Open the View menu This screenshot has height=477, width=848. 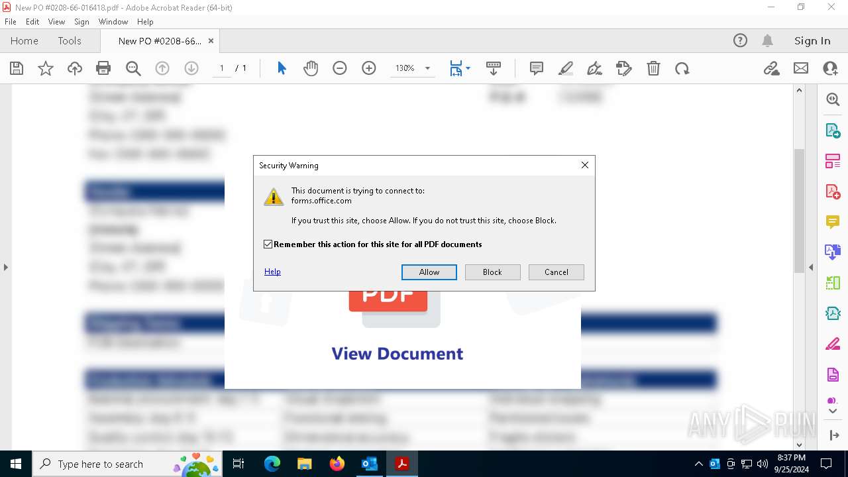pos(56,22)
